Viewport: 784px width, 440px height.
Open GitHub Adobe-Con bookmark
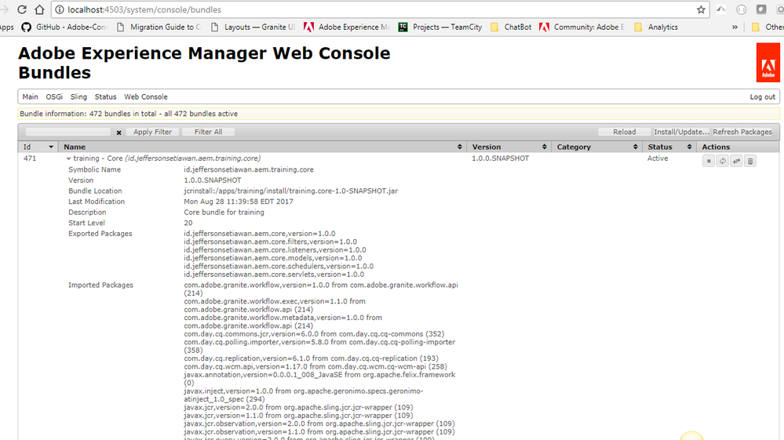click(64, 27)
